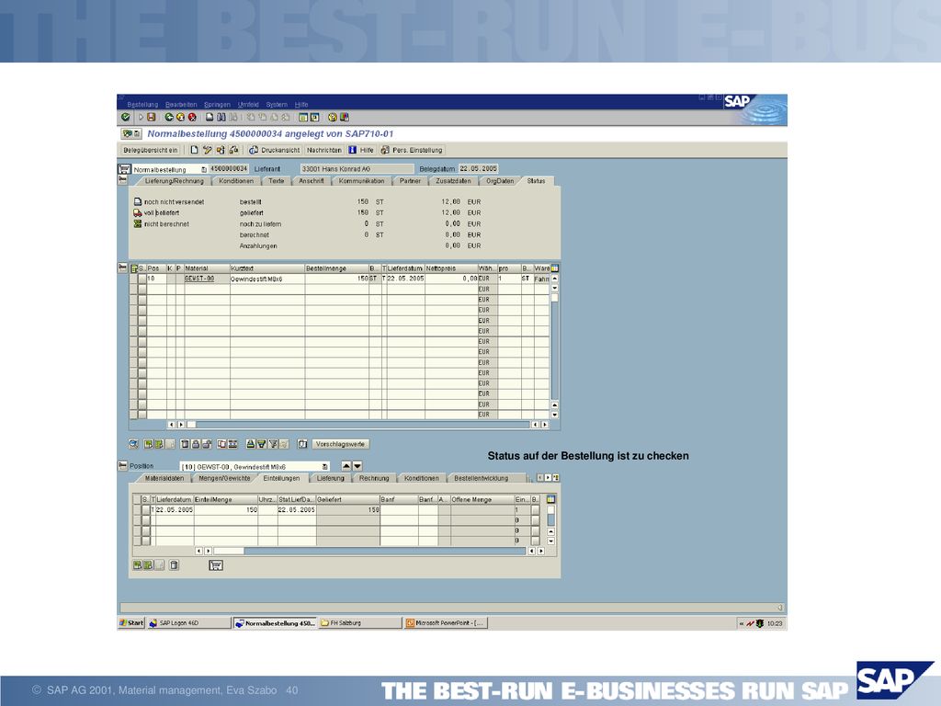Click the green Back arrow icon

[169, 118]
